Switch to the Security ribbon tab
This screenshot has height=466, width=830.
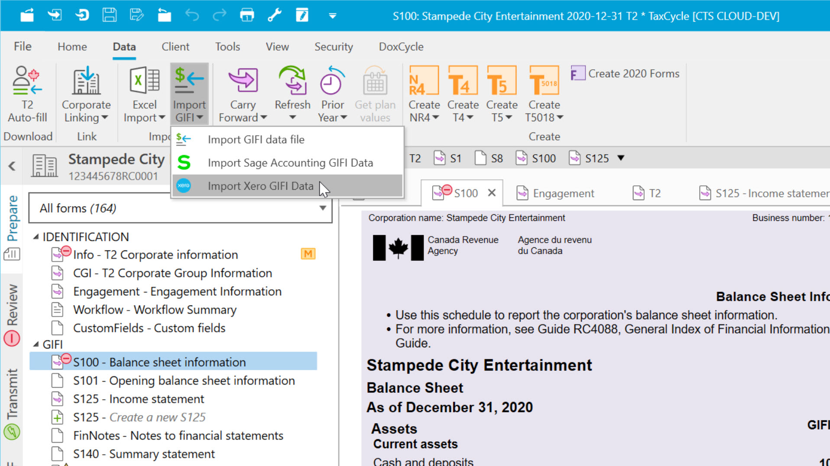[x=334, y=46]
